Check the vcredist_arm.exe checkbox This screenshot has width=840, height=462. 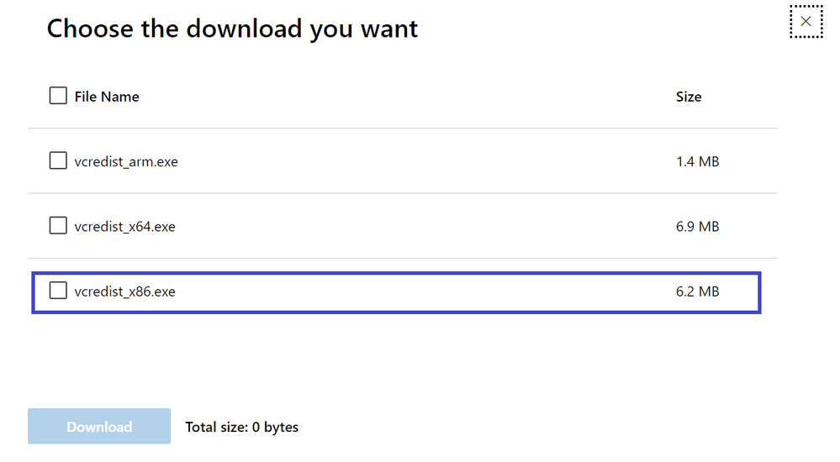[x=58, y=160]
